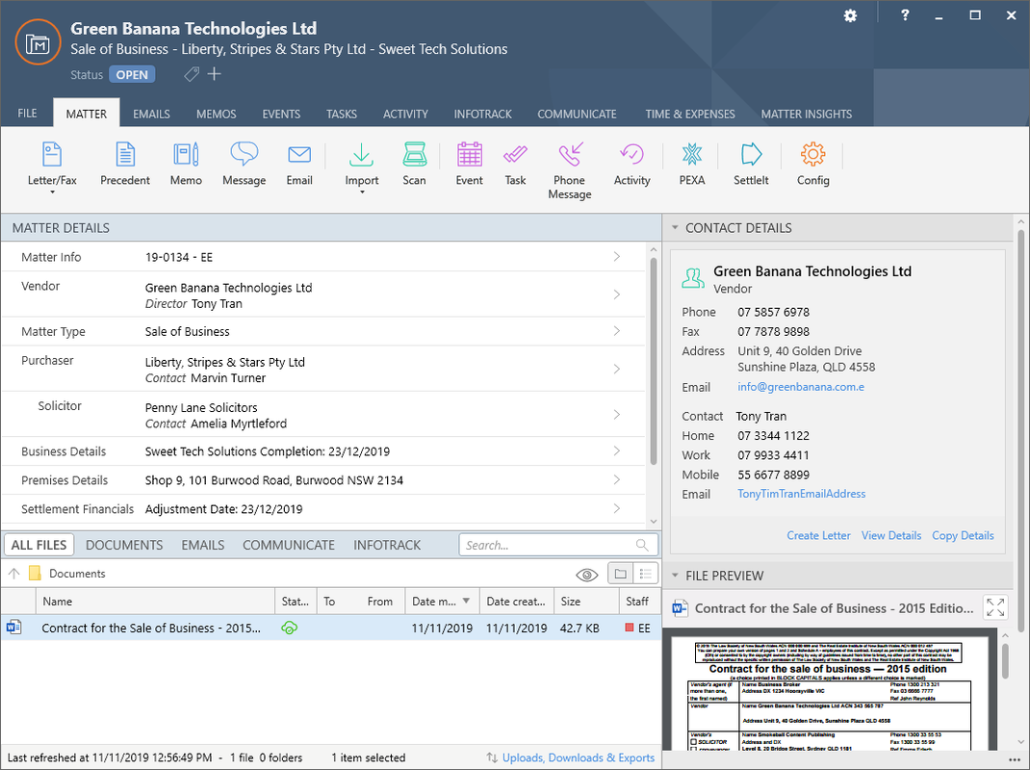Click inside the file search field

549,544
